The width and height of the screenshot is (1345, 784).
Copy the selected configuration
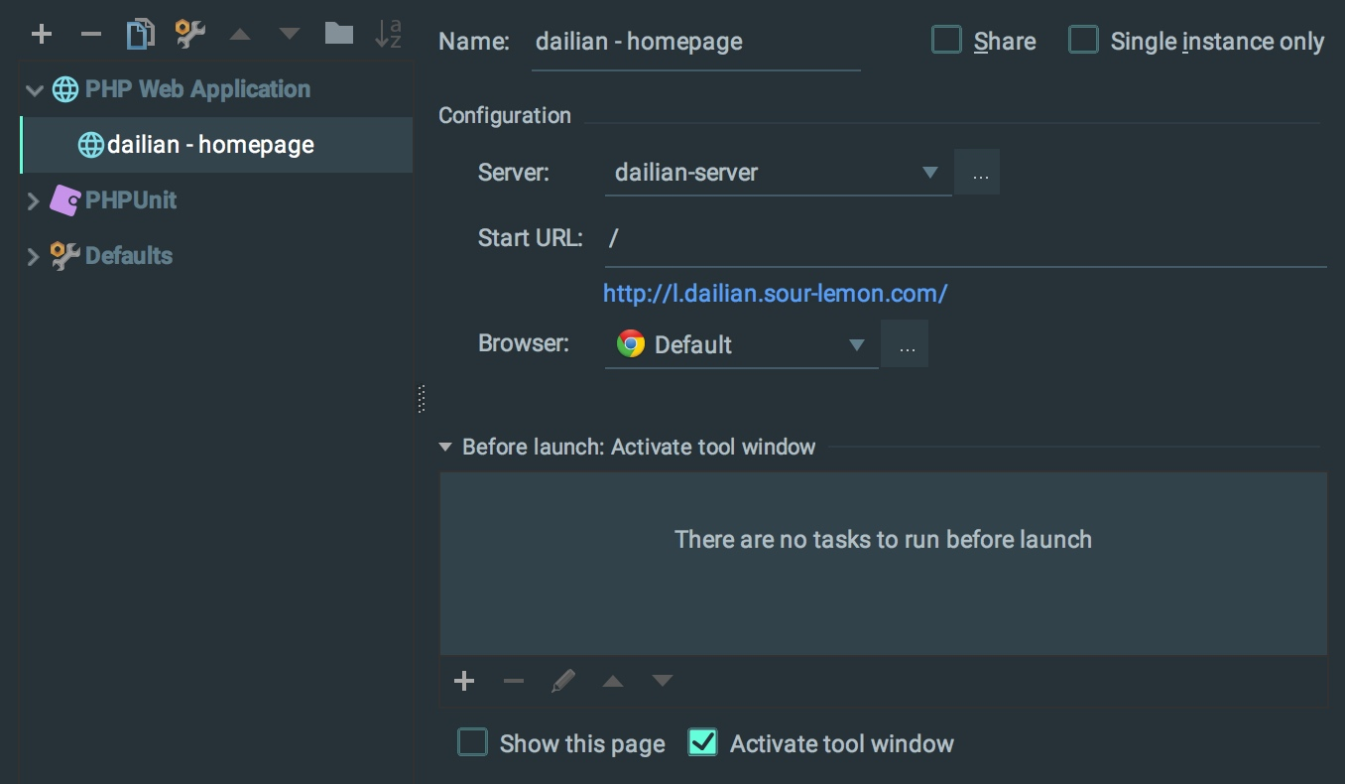(140, 35)
